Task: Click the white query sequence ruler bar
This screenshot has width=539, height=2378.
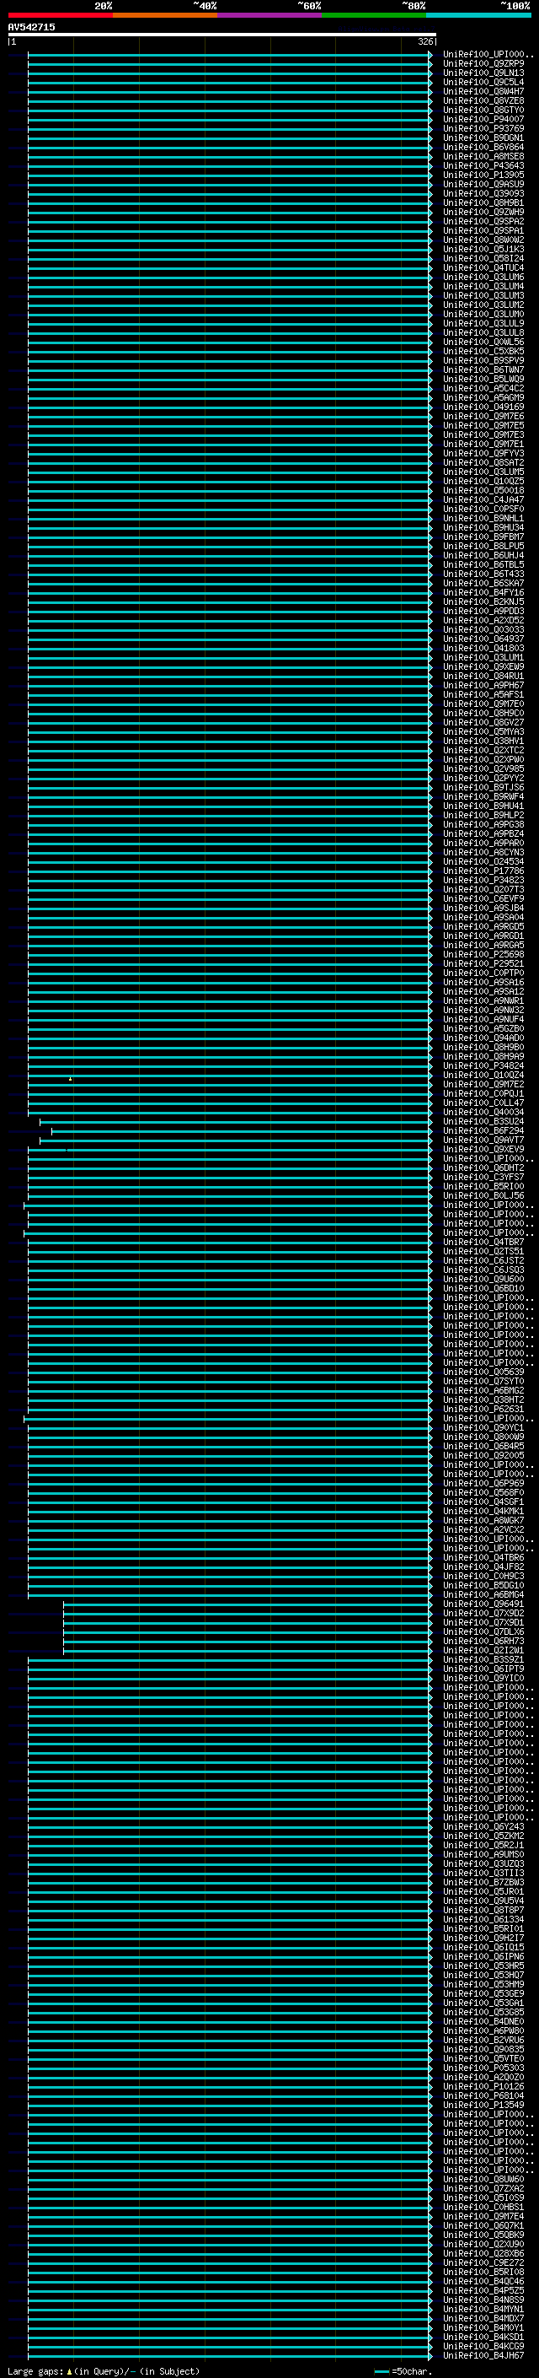Action: pos(222,35)
